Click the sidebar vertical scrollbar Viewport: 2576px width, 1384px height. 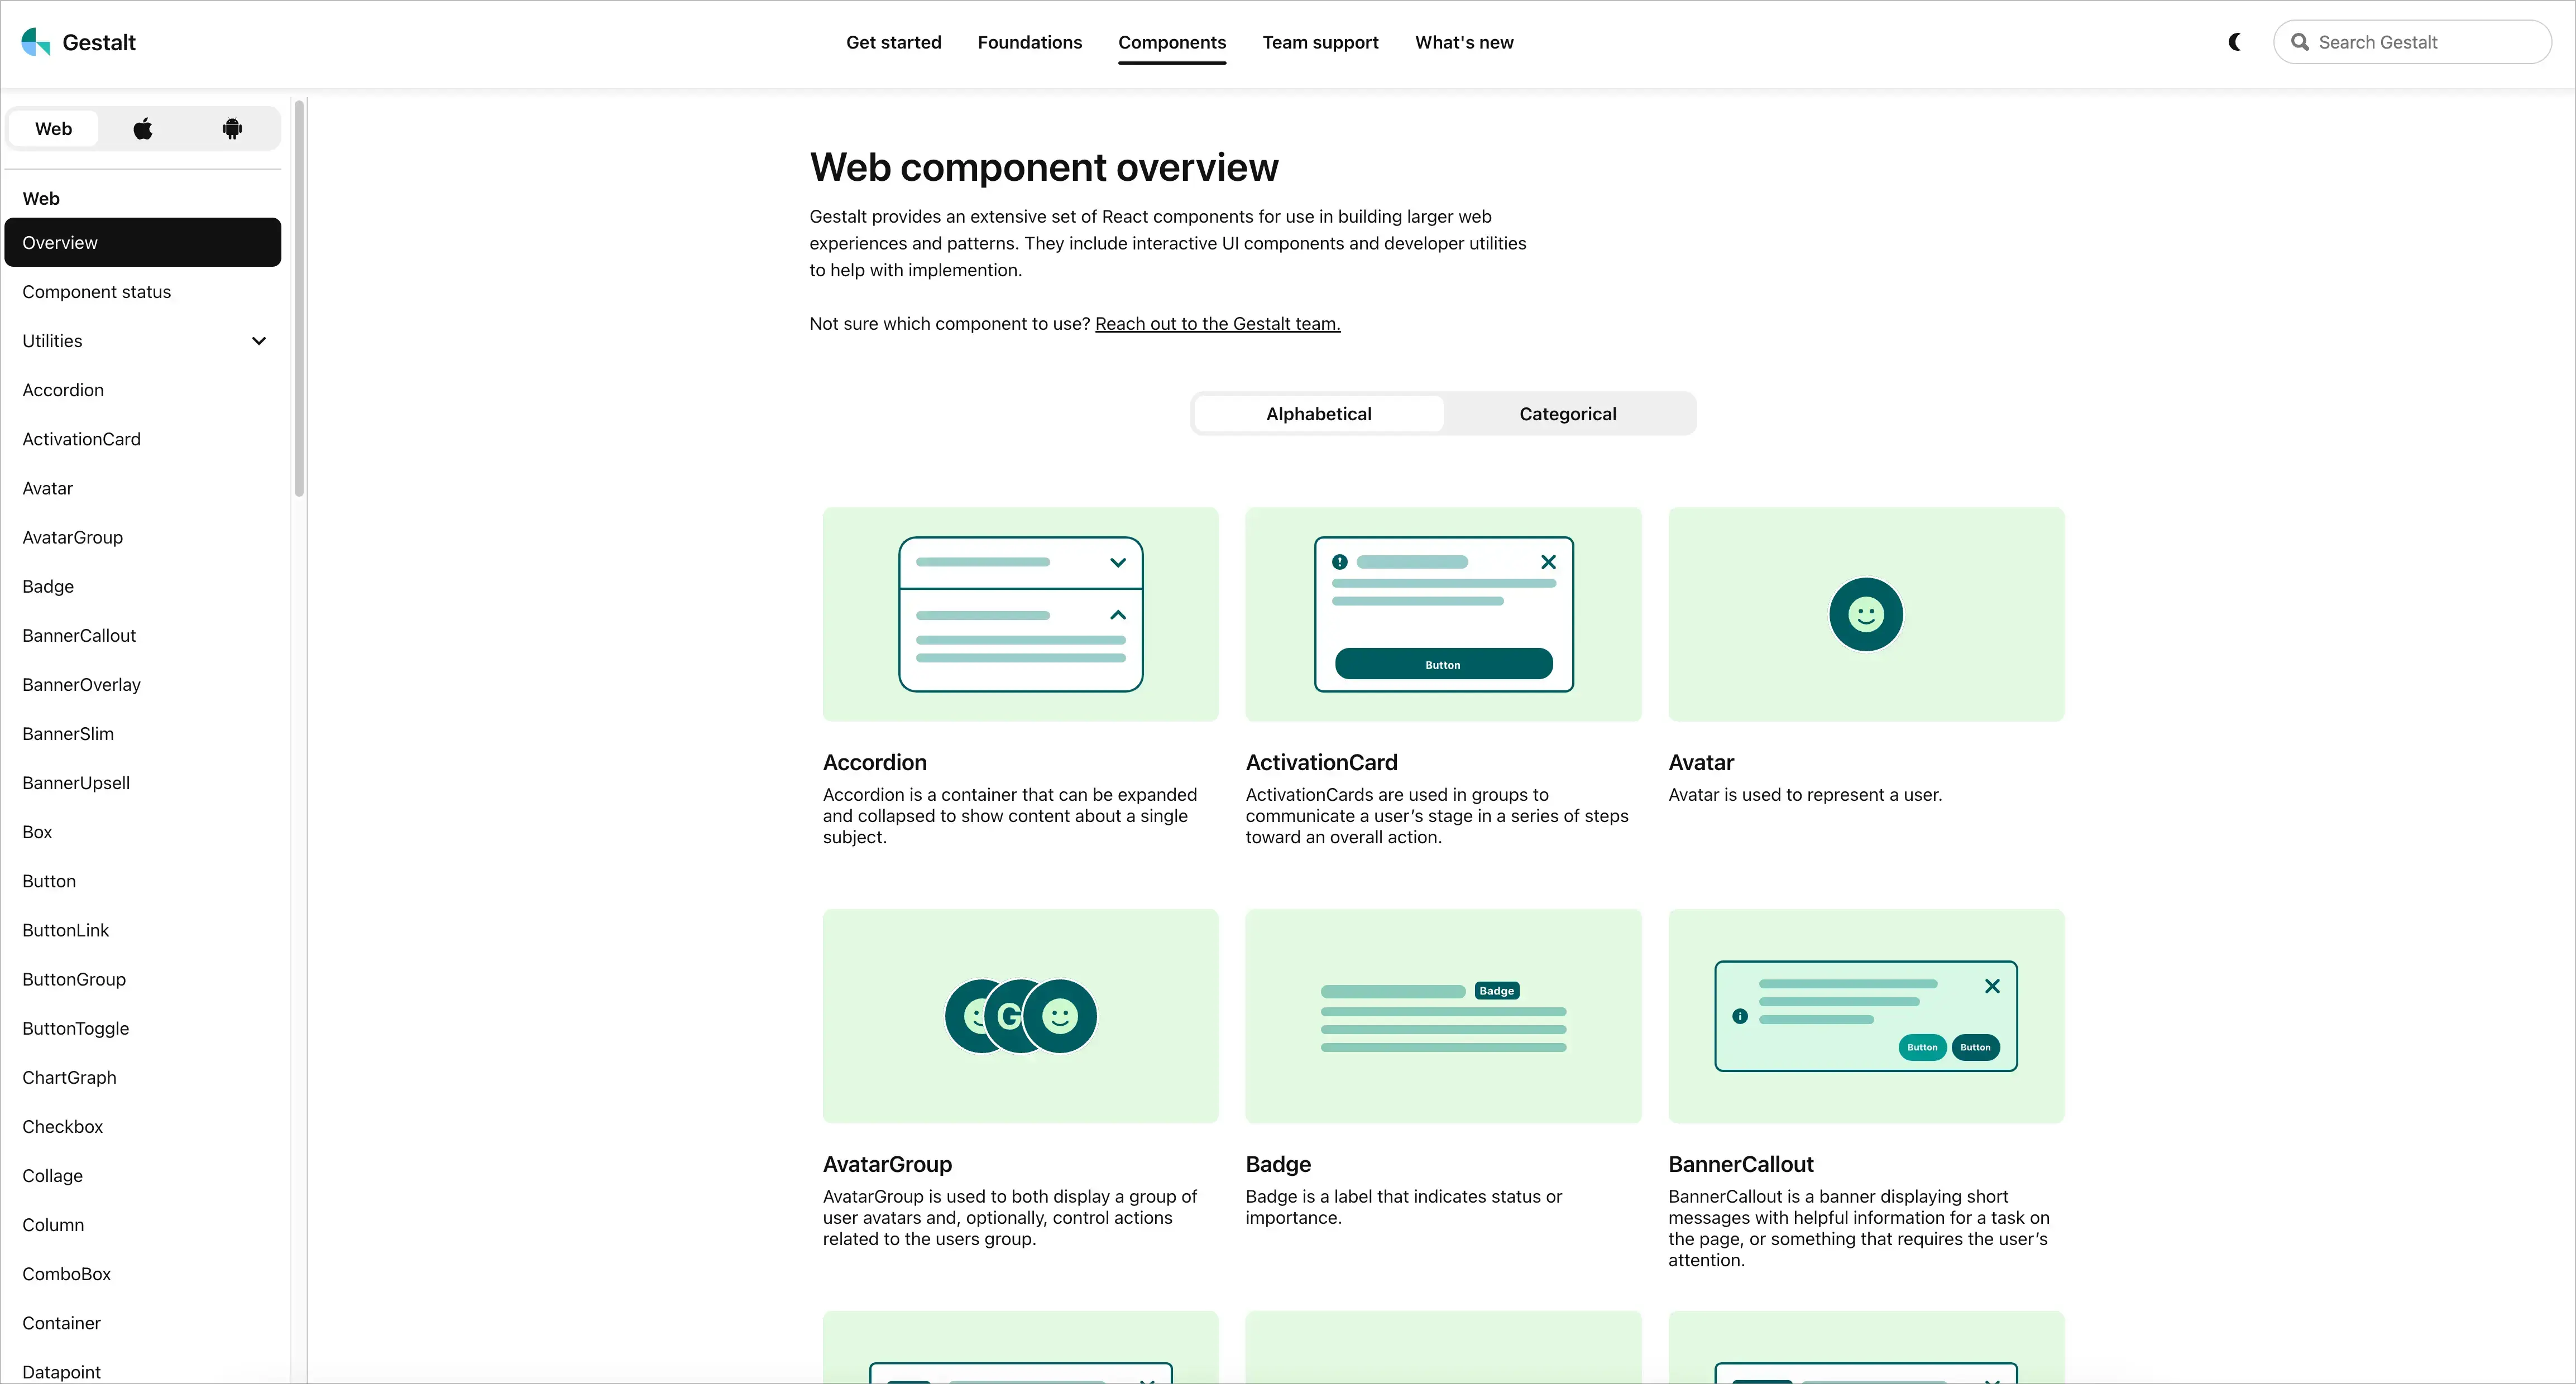(299, 298)
